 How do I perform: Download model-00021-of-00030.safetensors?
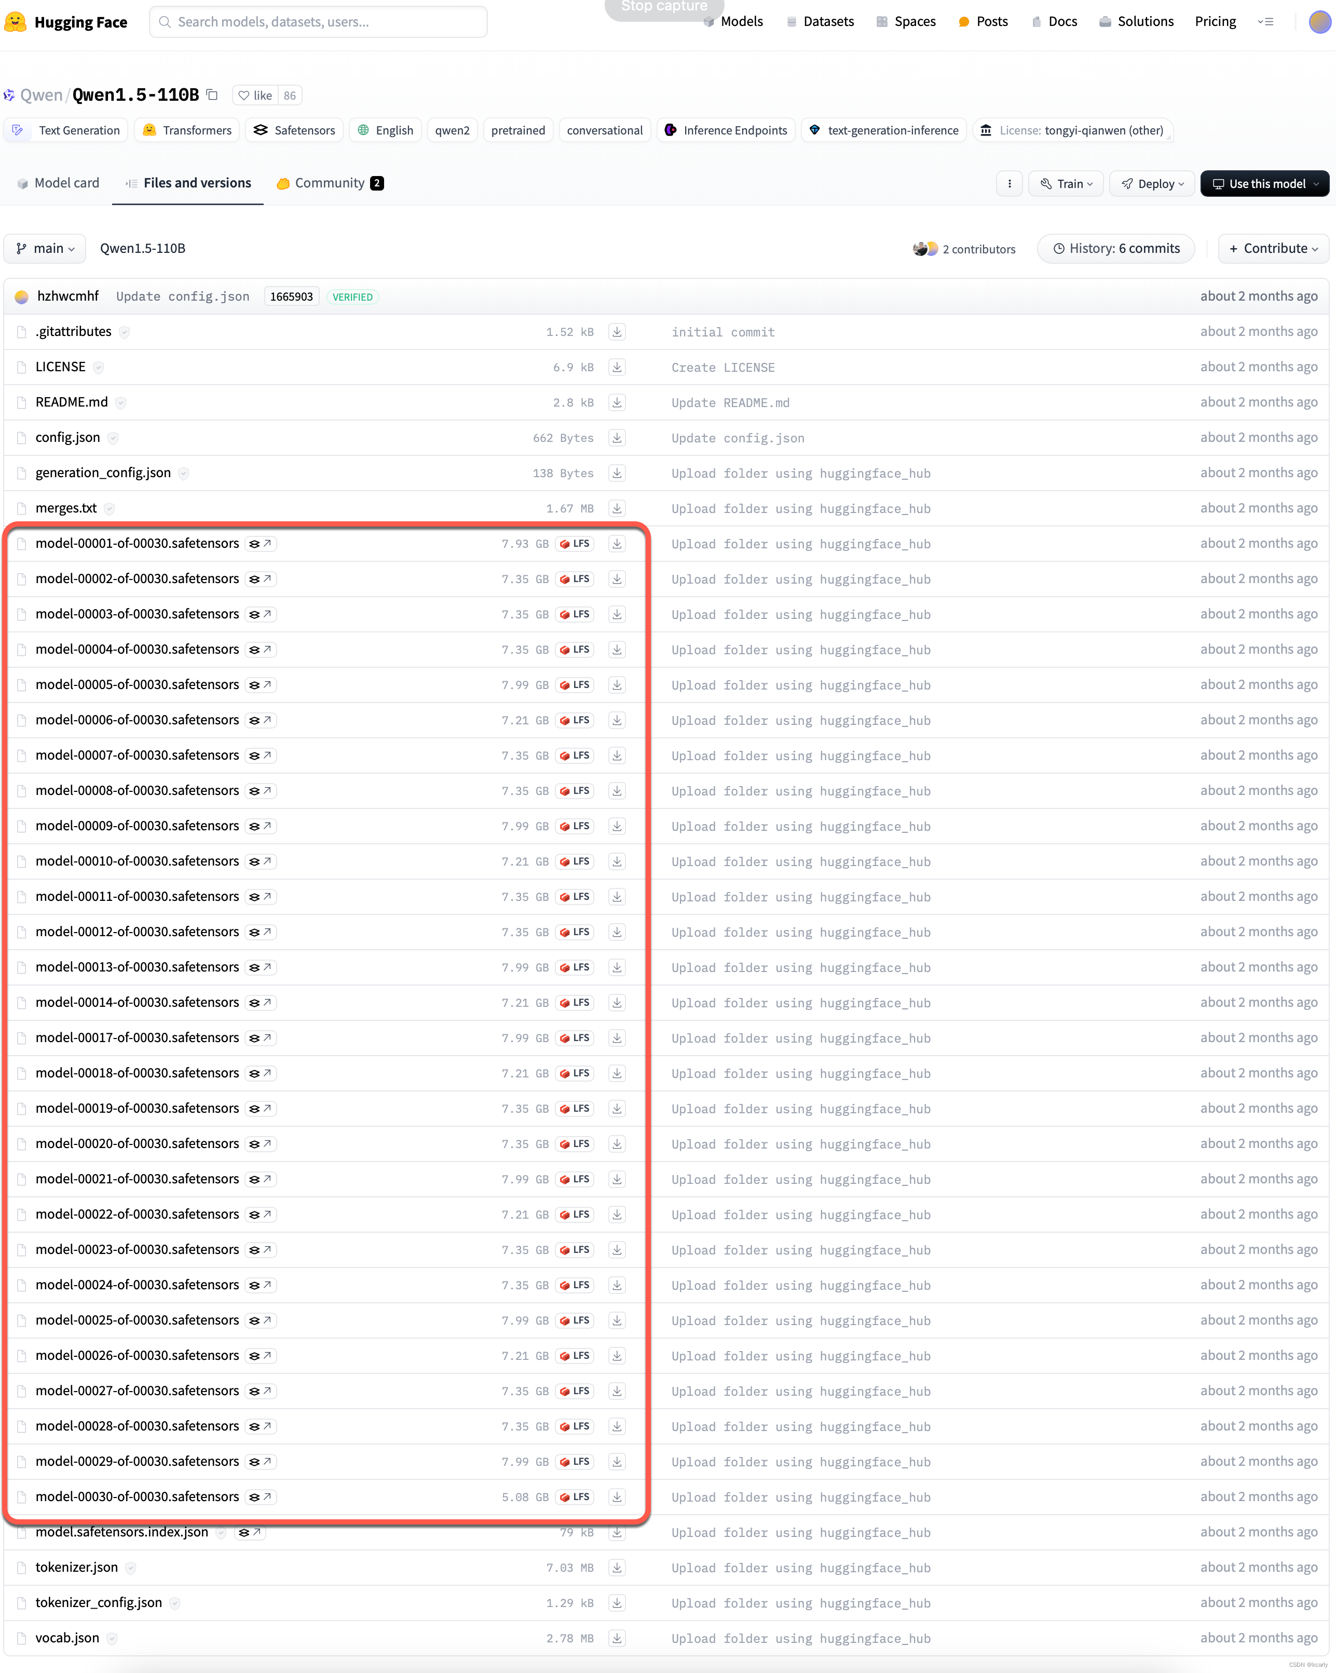[x=617, y=1180]
